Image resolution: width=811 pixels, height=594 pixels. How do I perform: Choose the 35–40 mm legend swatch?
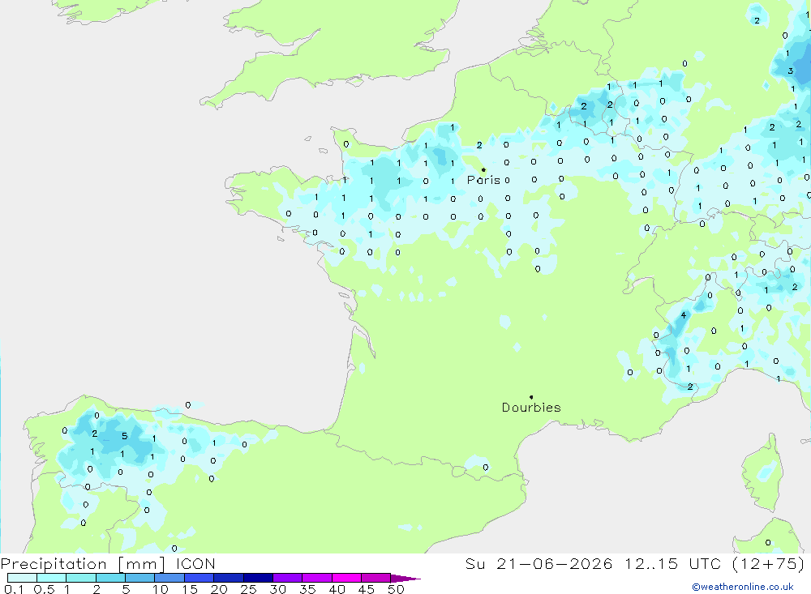[x=317, y=578]
